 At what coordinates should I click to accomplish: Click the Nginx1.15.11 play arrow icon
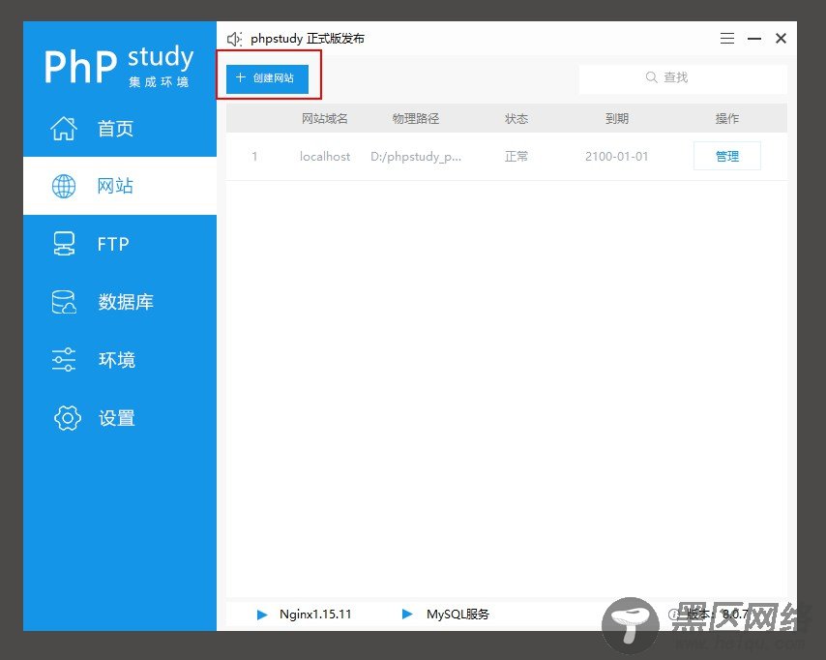point(262,615)
